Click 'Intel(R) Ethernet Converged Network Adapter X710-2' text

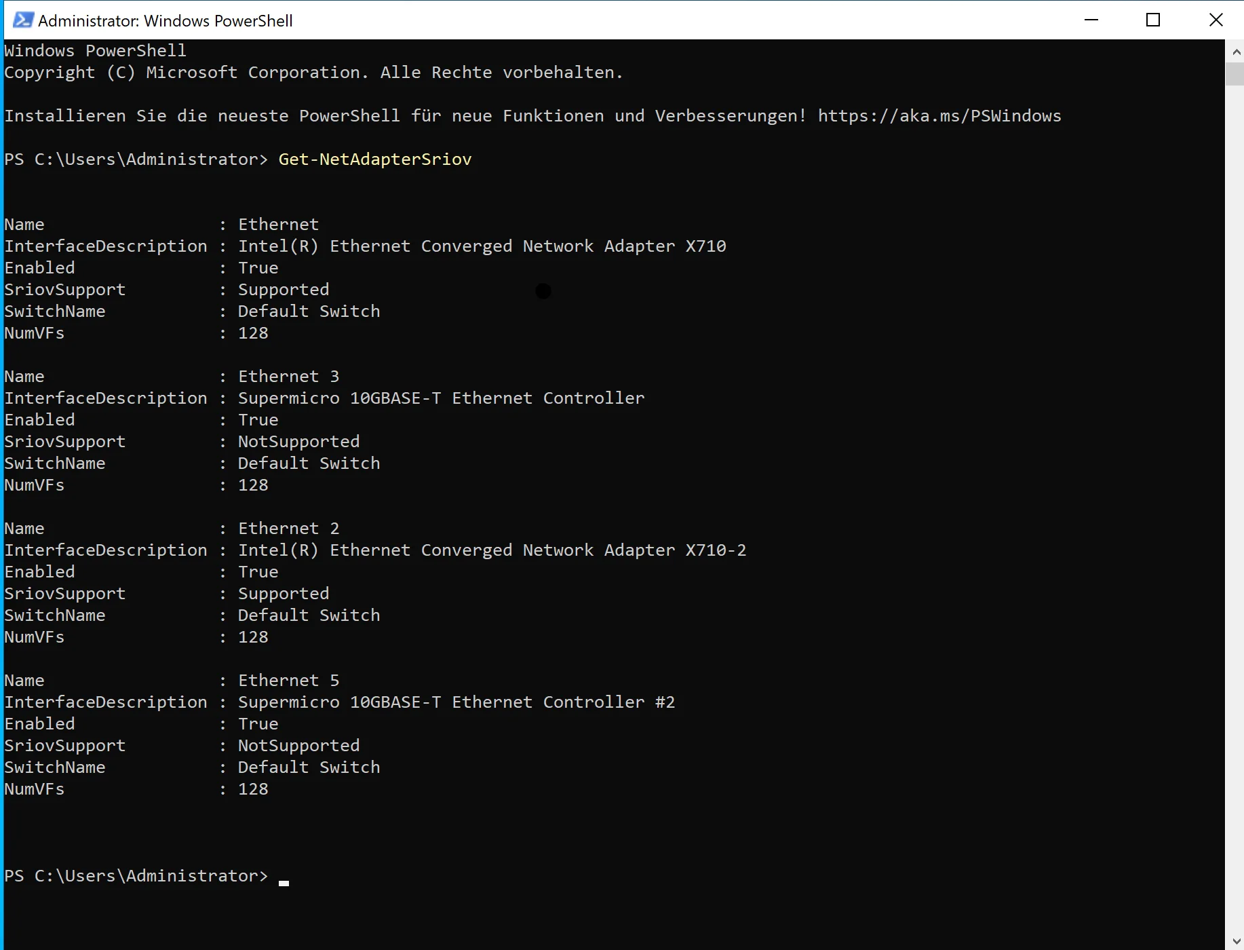click(492, 550)
